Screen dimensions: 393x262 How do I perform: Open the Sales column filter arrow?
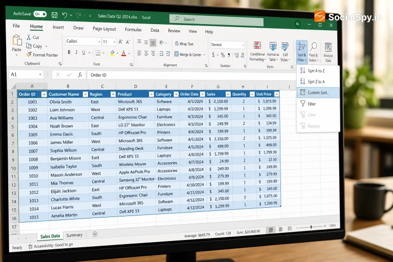(x=228, y=94)
